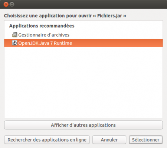The width and height of the screenshot is (167, 148).
Task: Click the OpenJDK Java 7 Runtime icon
Action: tap(14, 43)
